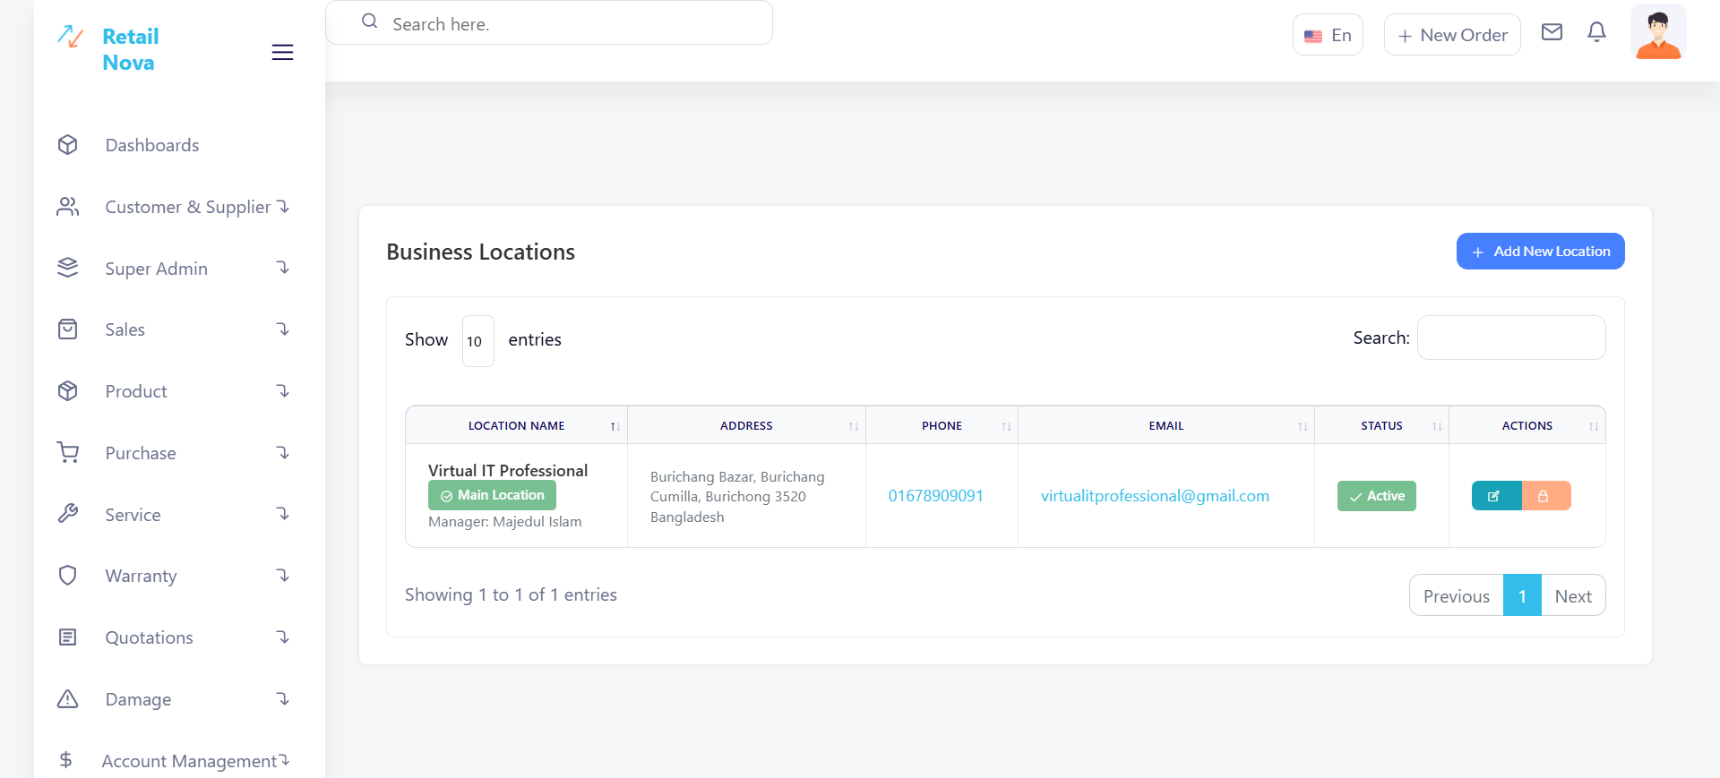Expand the Sales sidebar menu
1720x778 pixels.
125,329
